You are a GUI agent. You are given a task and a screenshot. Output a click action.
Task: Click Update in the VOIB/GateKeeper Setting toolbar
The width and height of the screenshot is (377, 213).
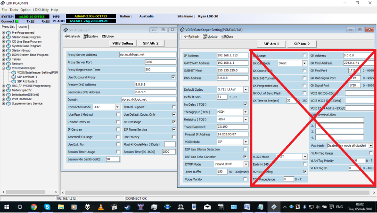(210, 37)
